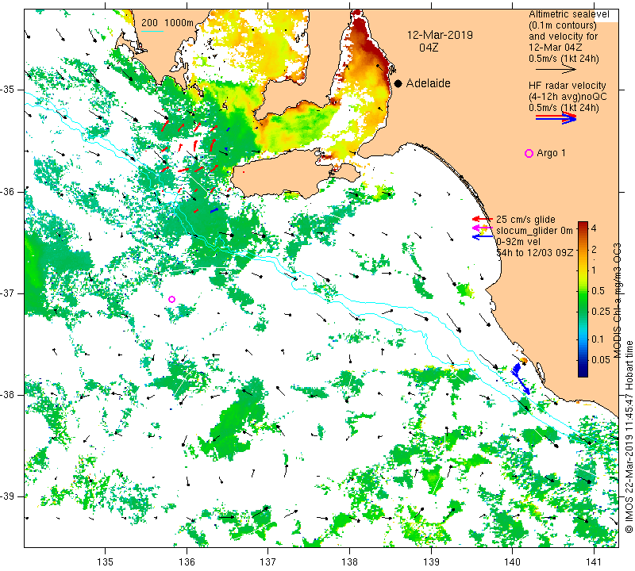Click latitude axis label -36
Screen dimensions: 635x571
(x=7, y=191)
